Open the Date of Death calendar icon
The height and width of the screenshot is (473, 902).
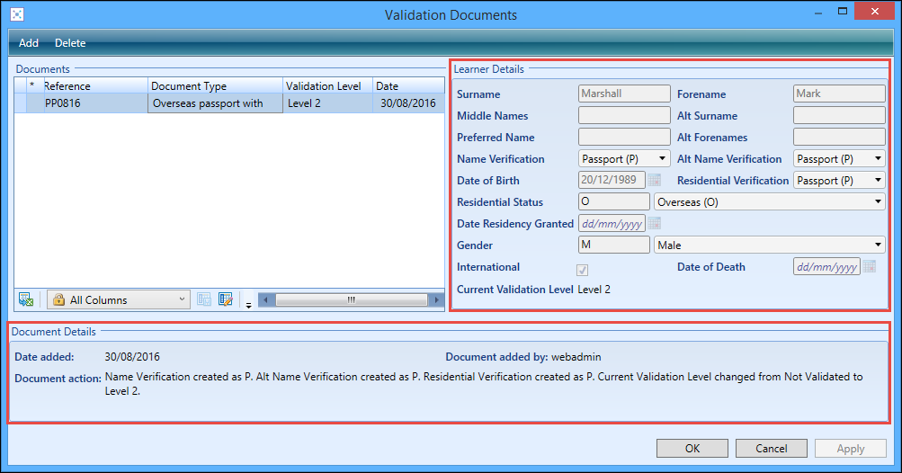(870, 266)
